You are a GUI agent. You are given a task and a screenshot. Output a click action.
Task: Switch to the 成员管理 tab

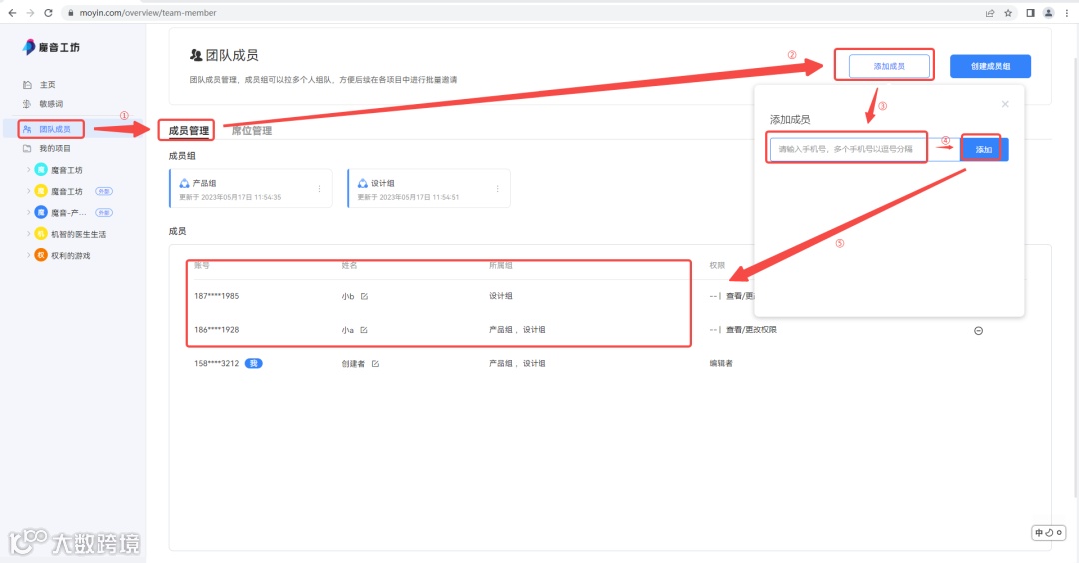tap(189, 130)
